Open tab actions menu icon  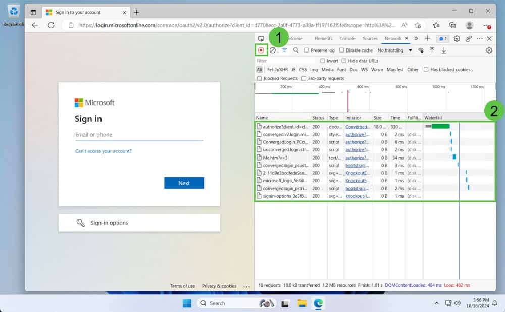33,12
